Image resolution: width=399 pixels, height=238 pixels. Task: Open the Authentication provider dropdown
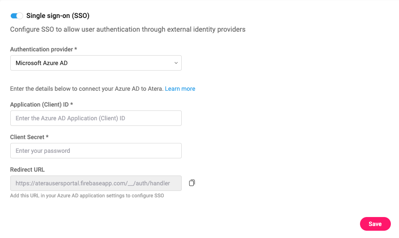point(96,63)
